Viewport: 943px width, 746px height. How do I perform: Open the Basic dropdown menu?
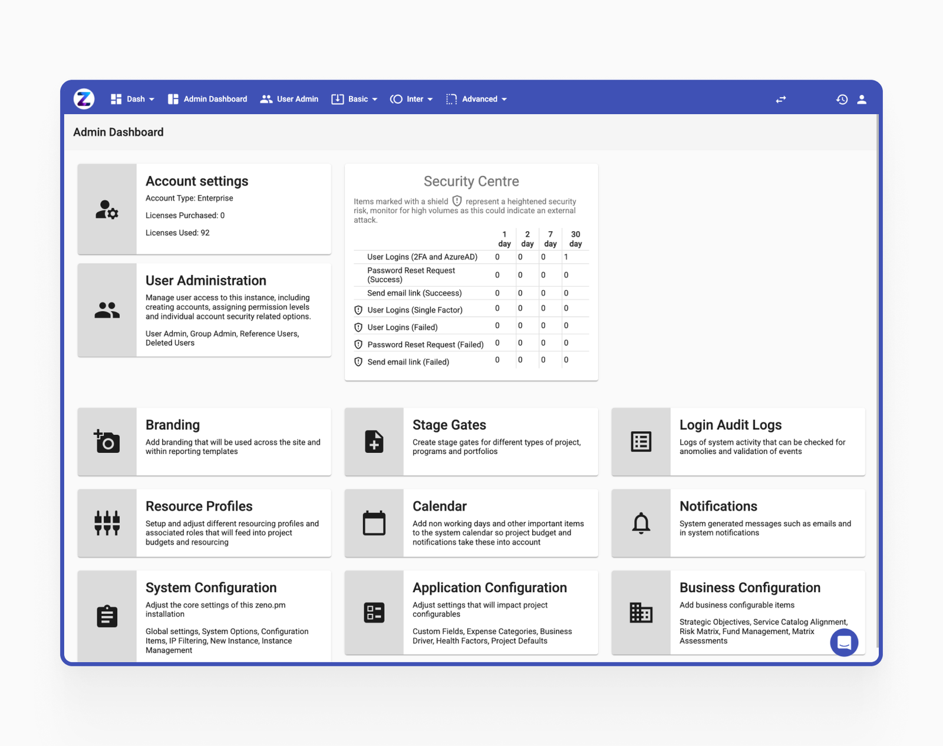click(355, 99)
